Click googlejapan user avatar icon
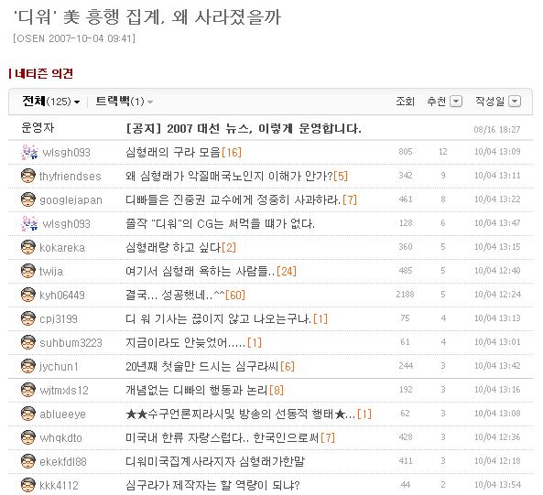The height and width of the screenshot is (495, 543). point(28,199)
